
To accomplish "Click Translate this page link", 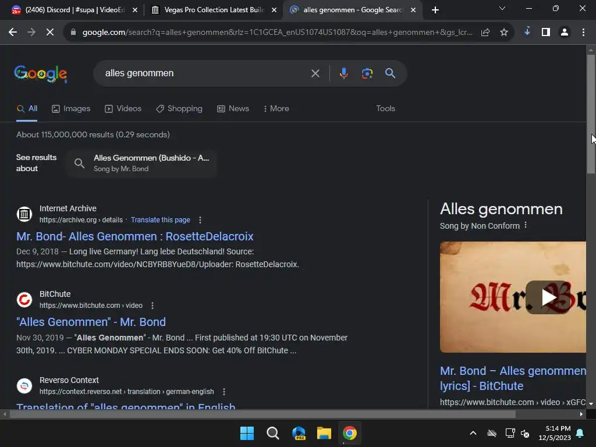I will tap(161, 220).
